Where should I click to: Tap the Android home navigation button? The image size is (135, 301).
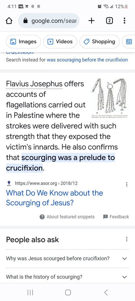tap(68, 292)
